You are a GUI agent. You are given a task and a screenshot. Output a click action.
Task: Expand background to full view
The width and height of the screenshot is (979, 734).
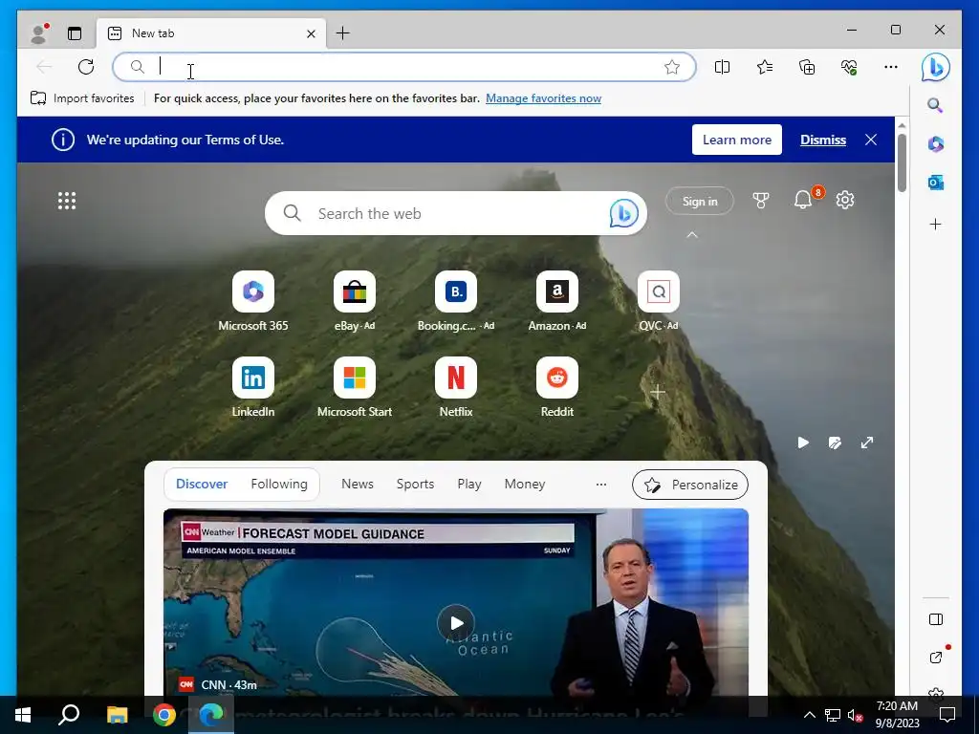(x=866, y=443)
